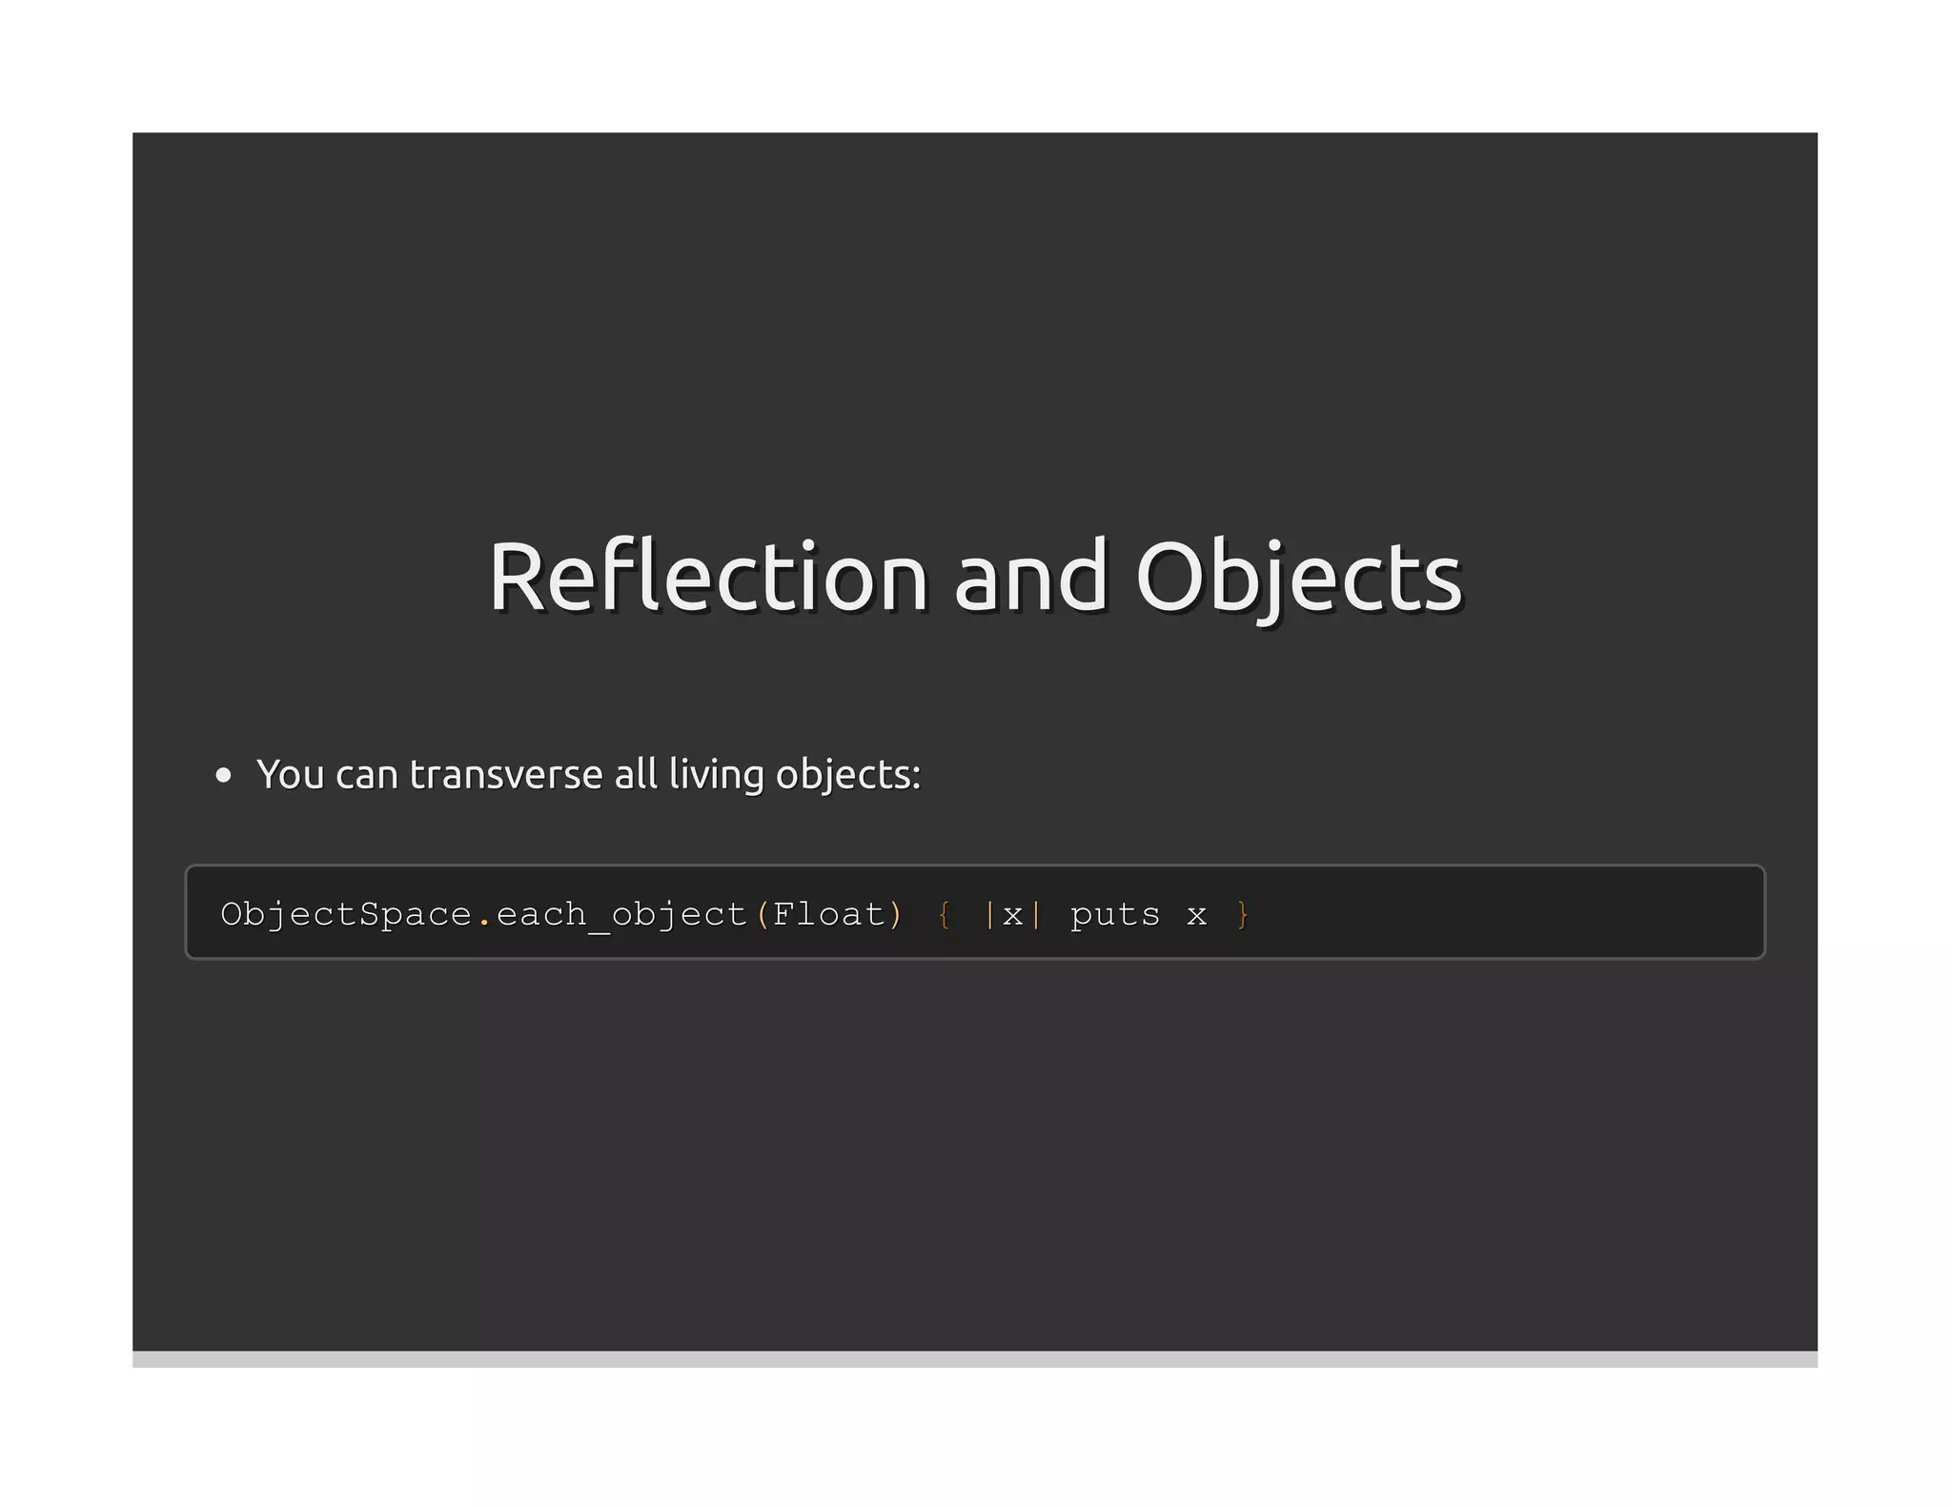Click the closing curly brace in the code

1242,914
